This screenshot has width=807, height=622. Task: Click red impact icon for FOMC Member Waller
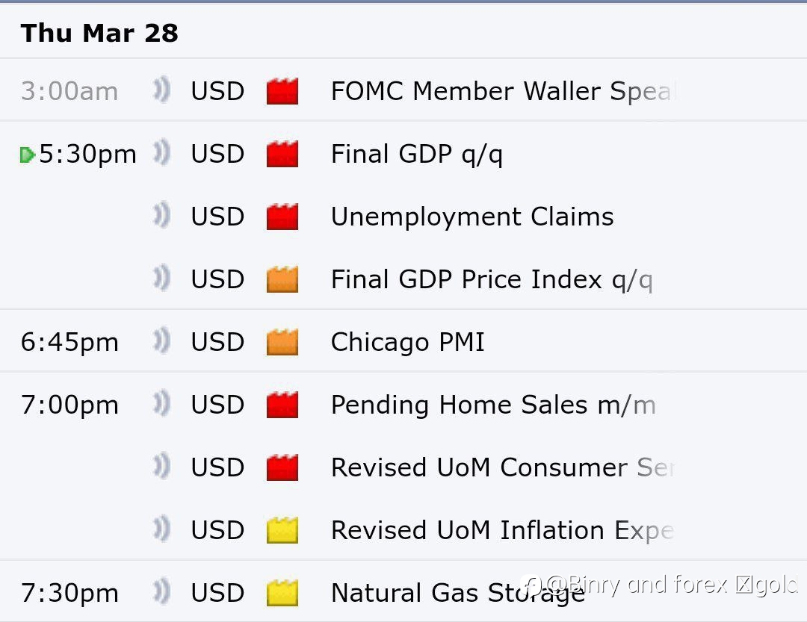click(x=282, y=91)
